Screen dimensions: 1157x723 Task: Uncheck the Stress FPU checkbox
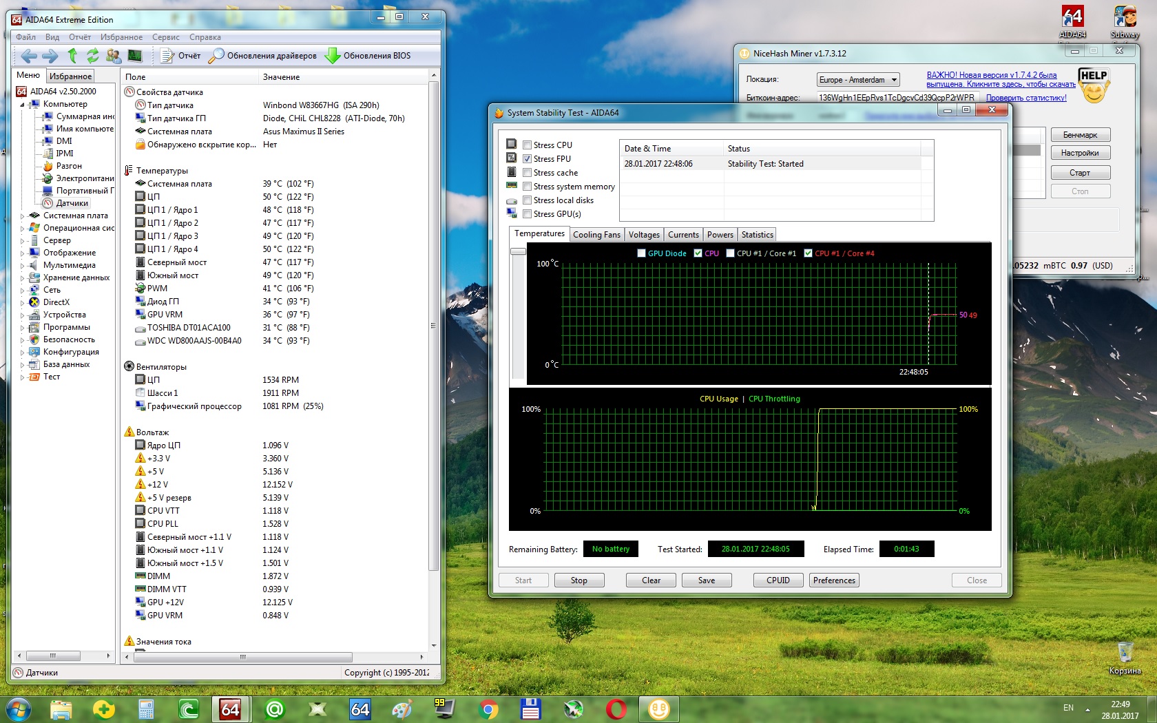pyautogui.click(x=527, y=159)
